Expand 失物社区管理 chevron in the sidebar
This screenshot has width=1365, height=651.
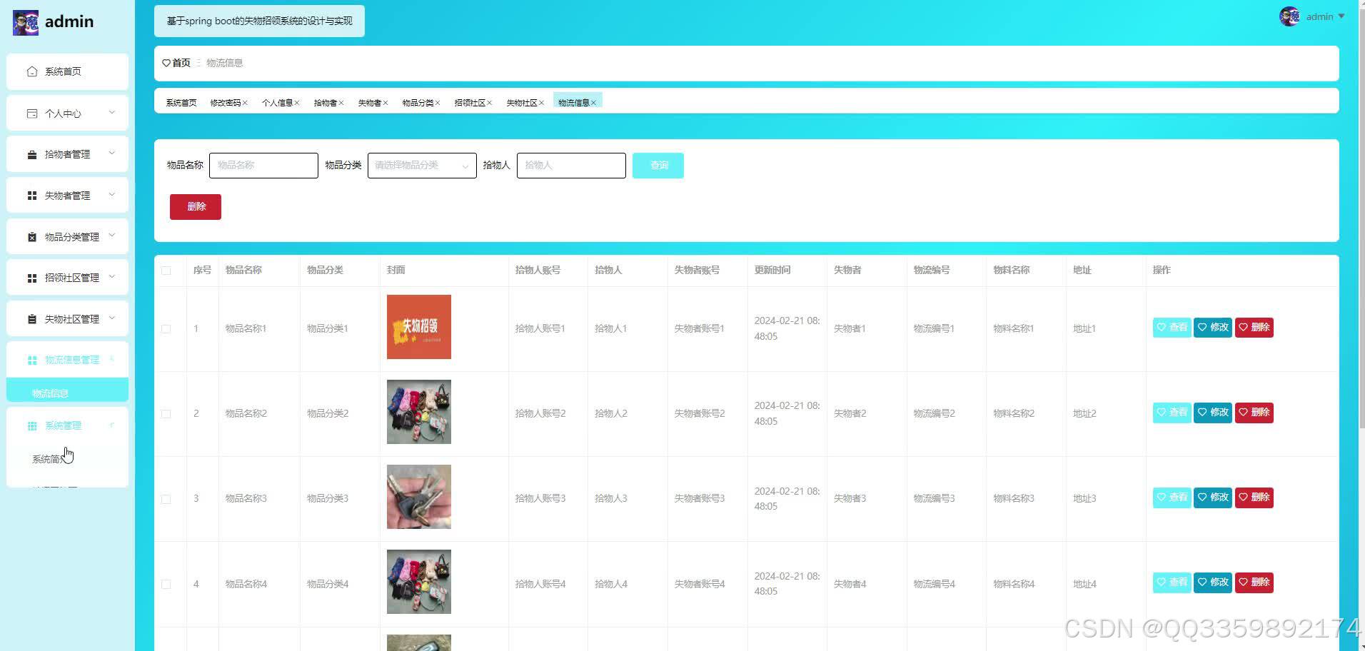tap(112, 318)
